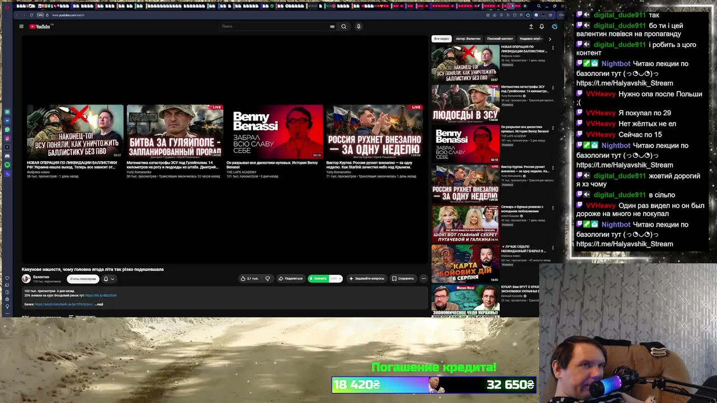717x403 pixels.
Task: Click the 'Сохранить' save button
Action: click(x=403, y=278)
